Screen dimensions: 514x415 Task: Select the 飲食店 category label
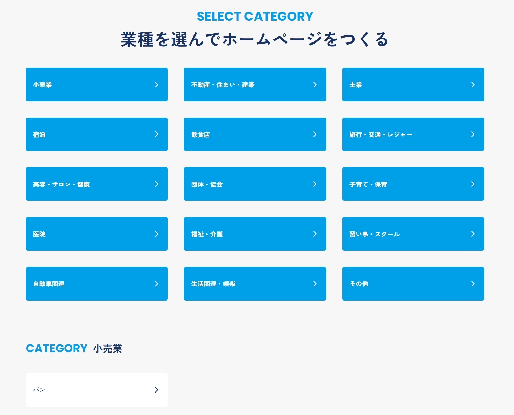pos(200,134)
